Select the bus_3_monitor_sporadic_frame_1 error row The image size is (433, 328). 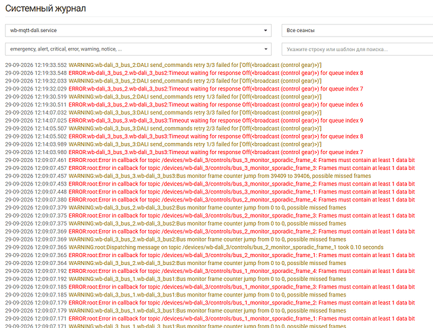pos(210,192)
